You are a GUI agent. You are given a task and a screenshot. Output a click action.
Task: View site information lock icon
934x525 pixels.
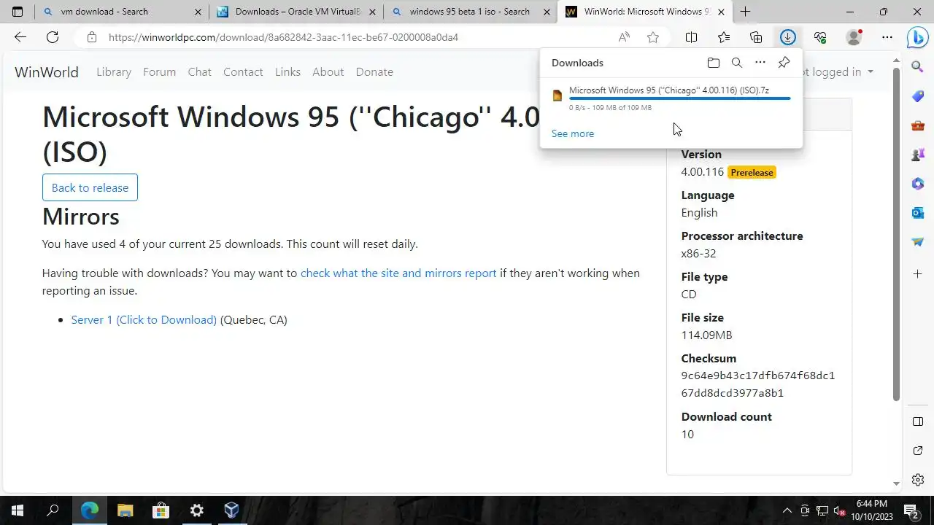point(91,37)
